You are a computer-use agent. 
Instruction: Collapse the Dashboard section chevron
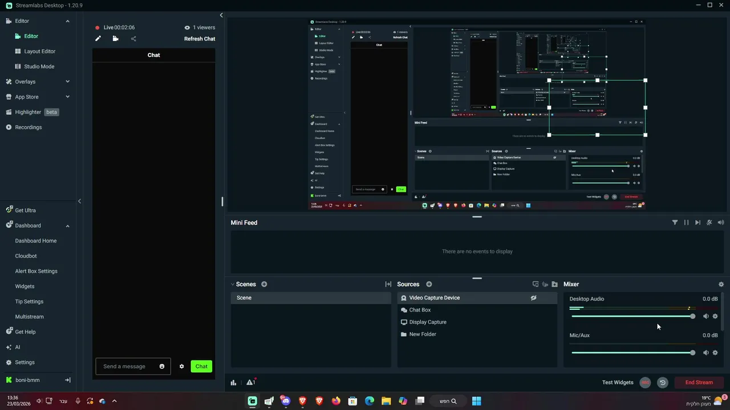67,225
